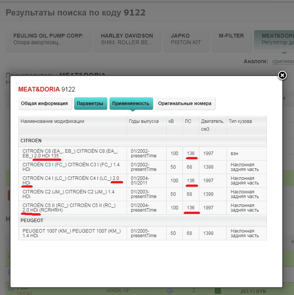Image resolution: width=294 pixels, height=295 pixels.
Task: Click the info icon next to MINSK-19
Action: click(x=170, y=290)
